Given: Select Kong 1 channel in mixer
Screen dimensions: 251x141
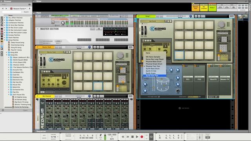Looking at the screenshot, I should tap(212, 7).
